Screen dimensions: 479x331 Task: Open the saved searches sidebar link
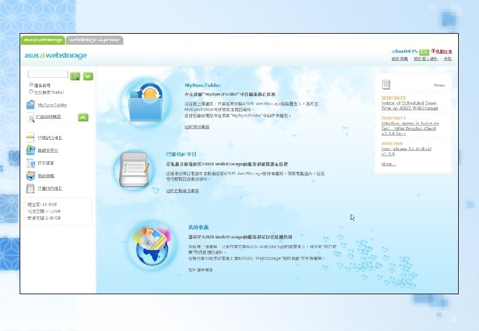pyautogui.click(x=49, y=116)
